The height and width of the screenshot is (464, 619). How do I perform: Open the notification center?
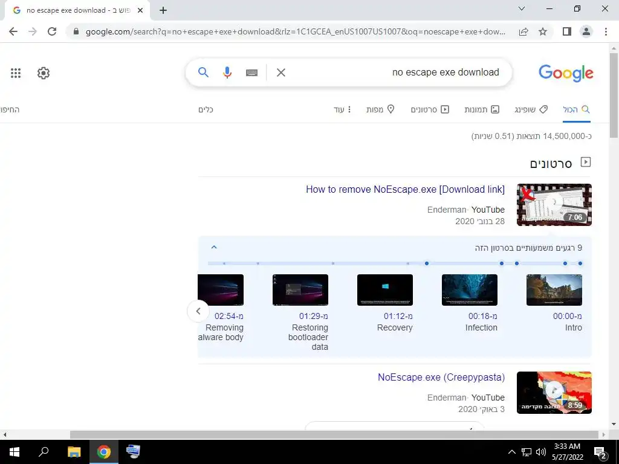click(x=600, y=453)
